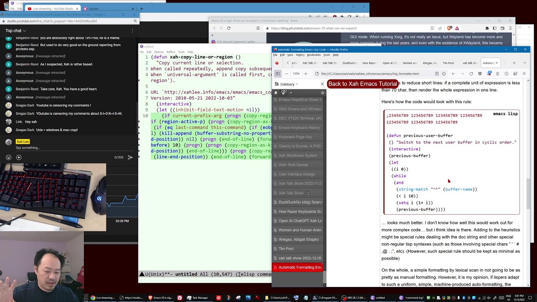
Task: Expand the Top chat dropdown
Action: pyautogui.click(x=16, y=31)
